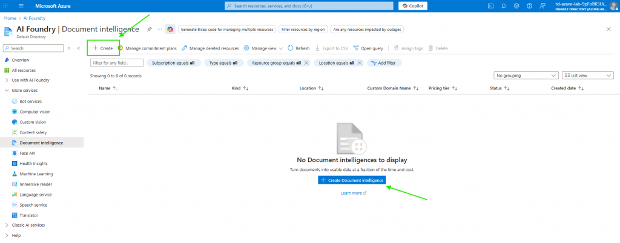Open the No grouping dropdown
This screenshot has height=243, width=620.
(526, 76)
